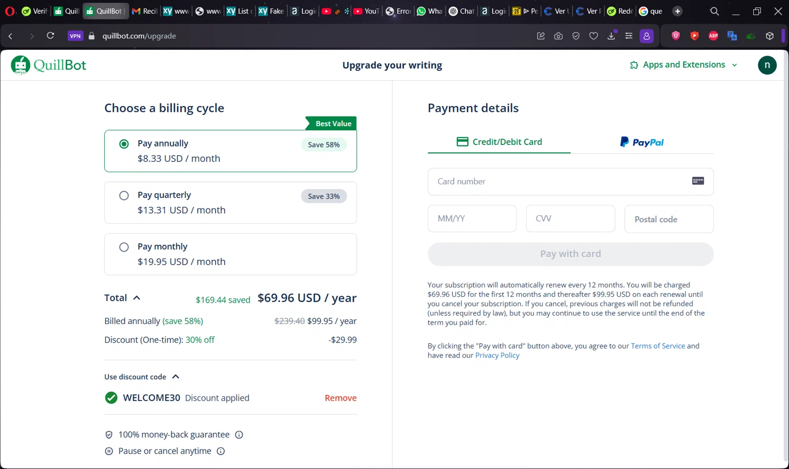789x469 pixels.
Task: Open the Opera main menu icon
Action: (x=10, y=11)
